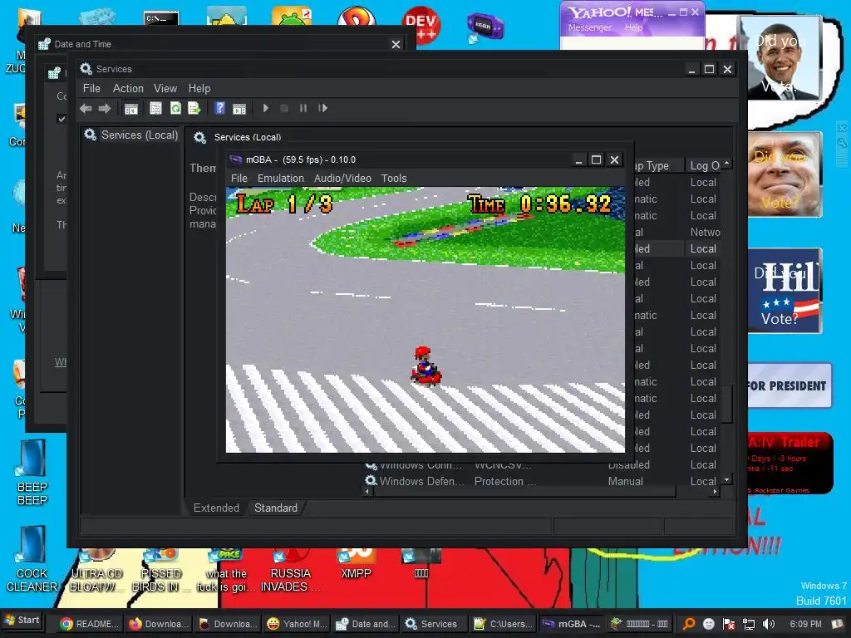
Task: Click the blue Help question-mark icon
Action: tap(219, 108)
